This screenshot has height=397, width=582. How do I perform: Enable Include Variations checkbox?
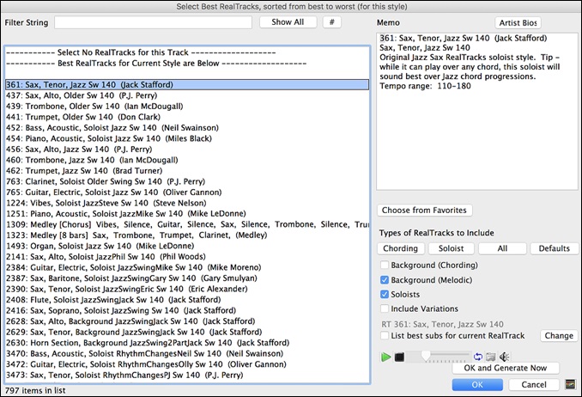384,308
